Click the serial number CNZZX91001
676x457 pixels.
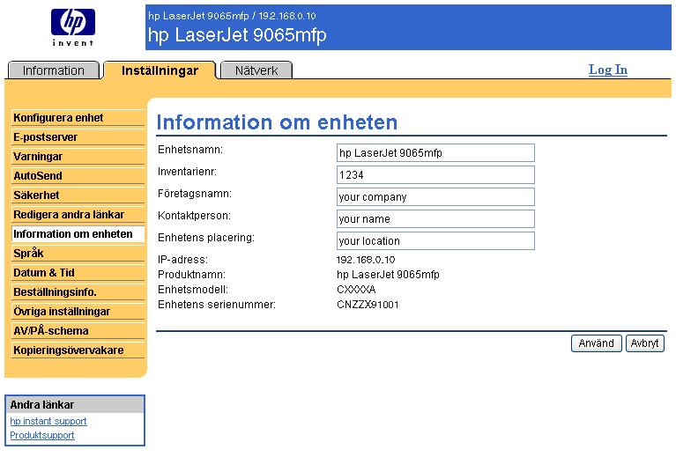pos(368,305)
